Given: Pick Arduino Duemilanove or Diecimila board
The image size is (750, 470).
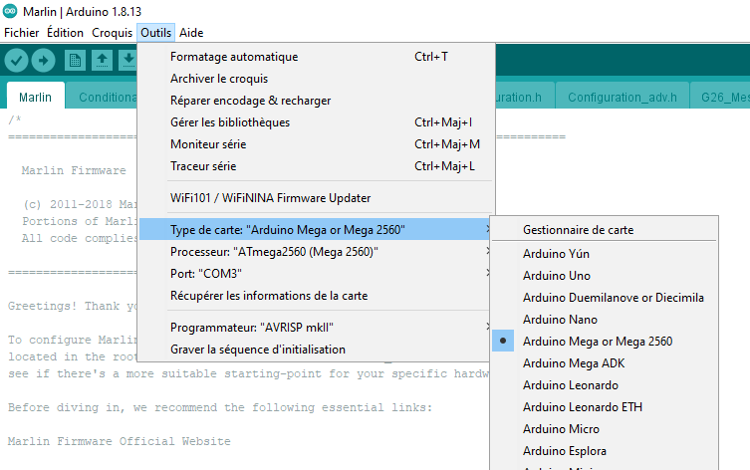Looking at the screenshot, I should [x=605, y=298].
